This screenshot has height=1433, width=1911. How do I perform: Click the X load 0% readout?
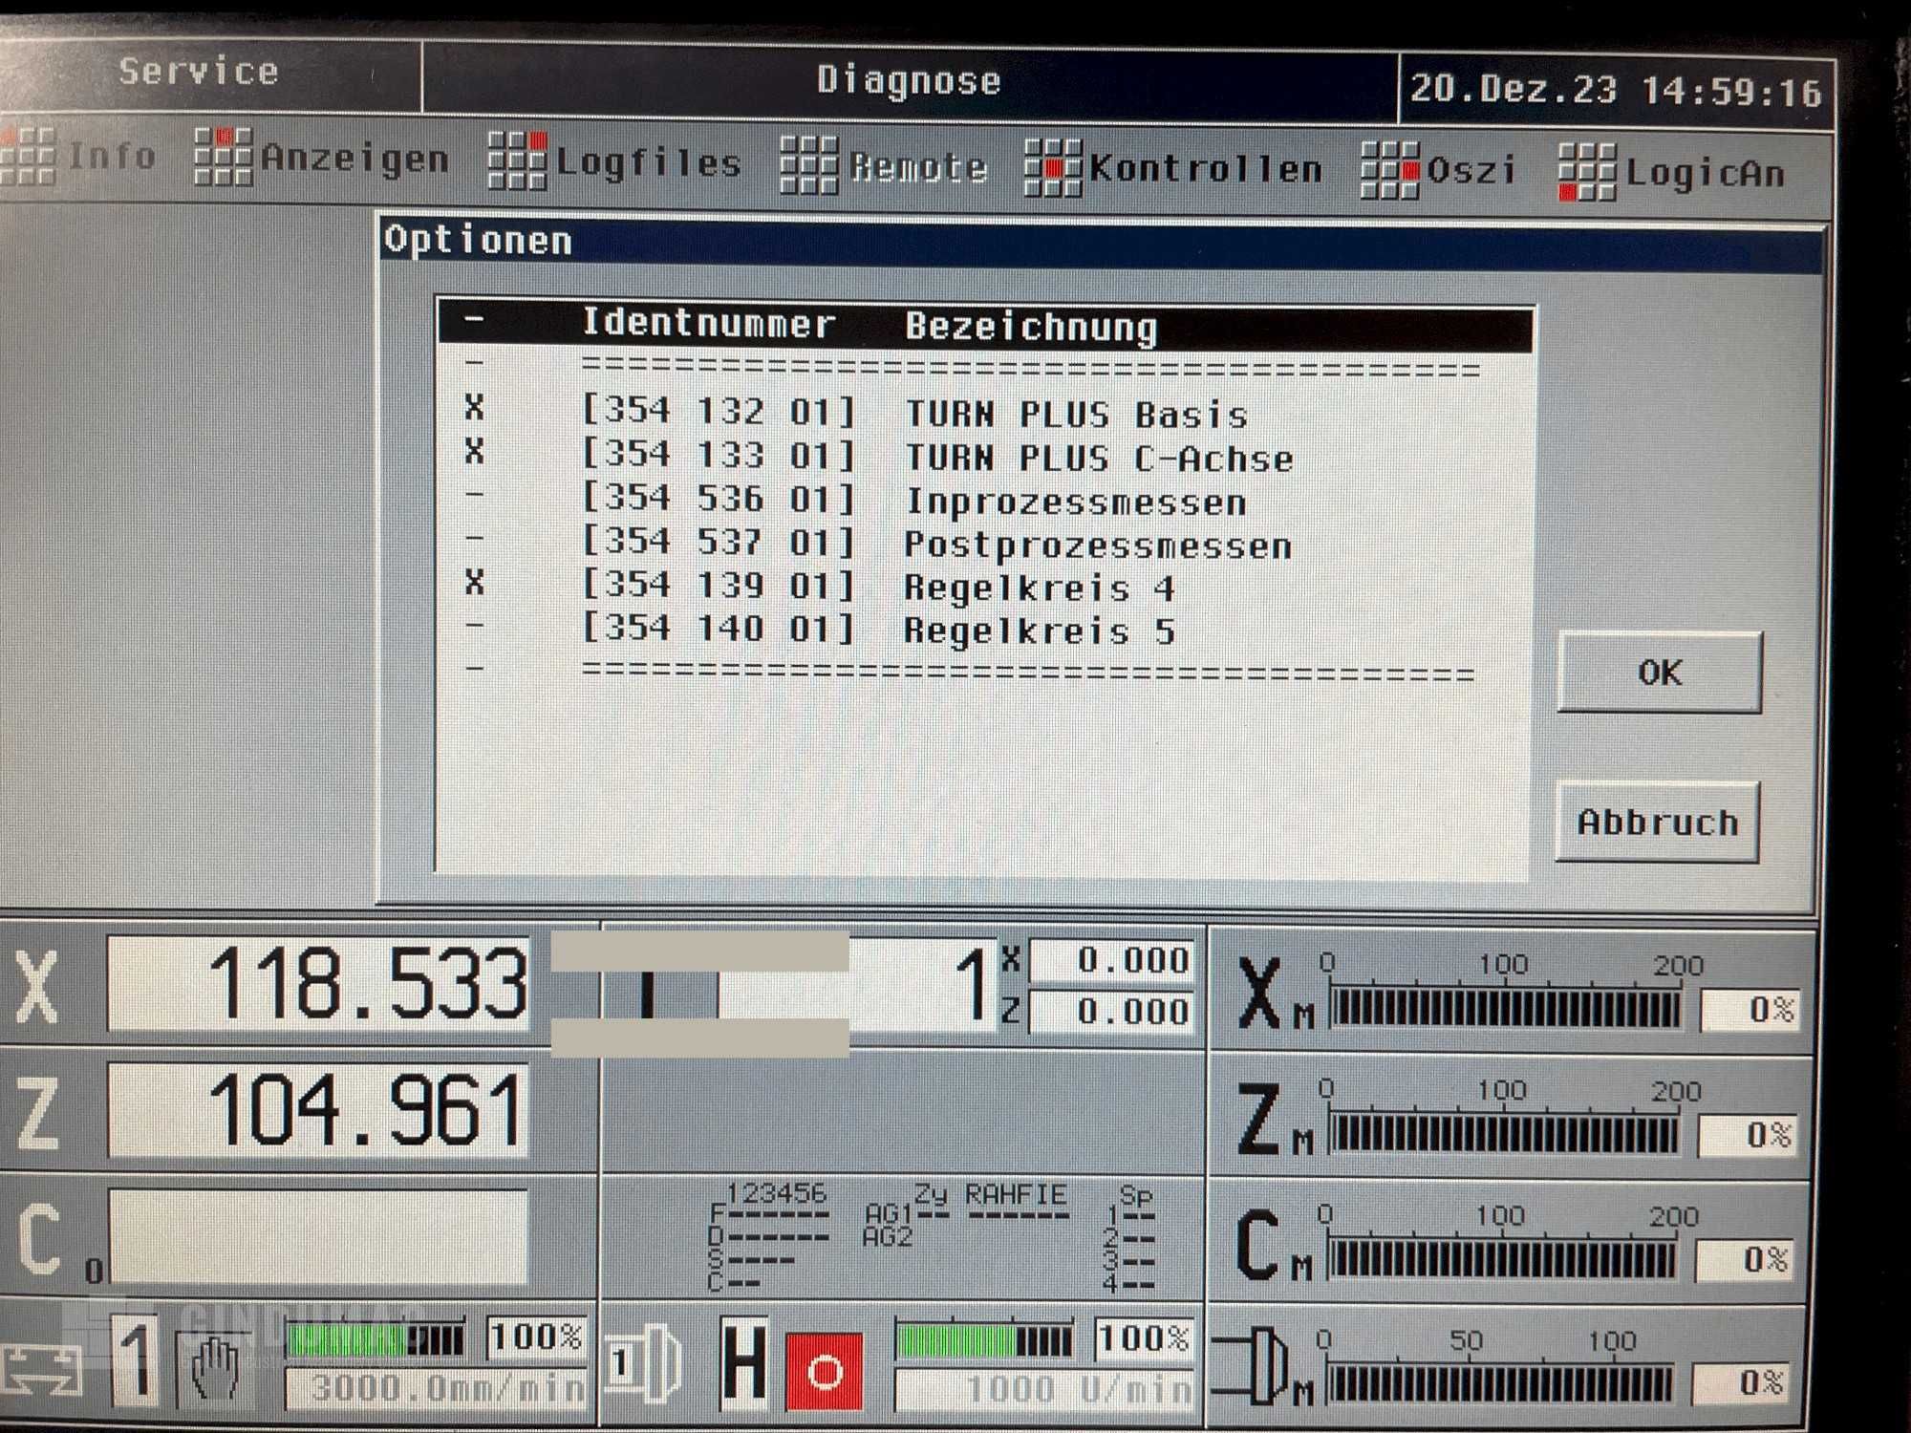1750,1010
